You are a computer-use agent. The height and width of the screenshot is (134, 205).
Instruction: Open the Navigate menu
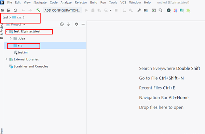pos(40,2)
